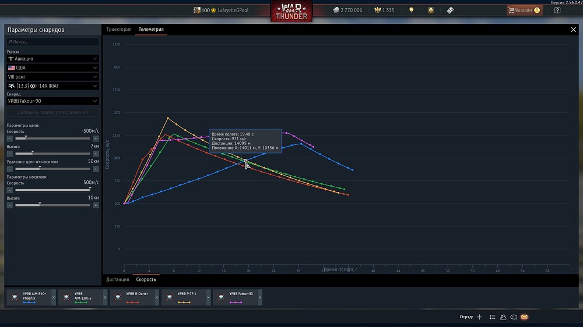583x327 pixels.
Task: Open the orange mail icon
Action: coord(524,317)
